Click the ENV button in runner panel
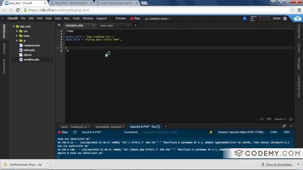 [x=286, y=132]
